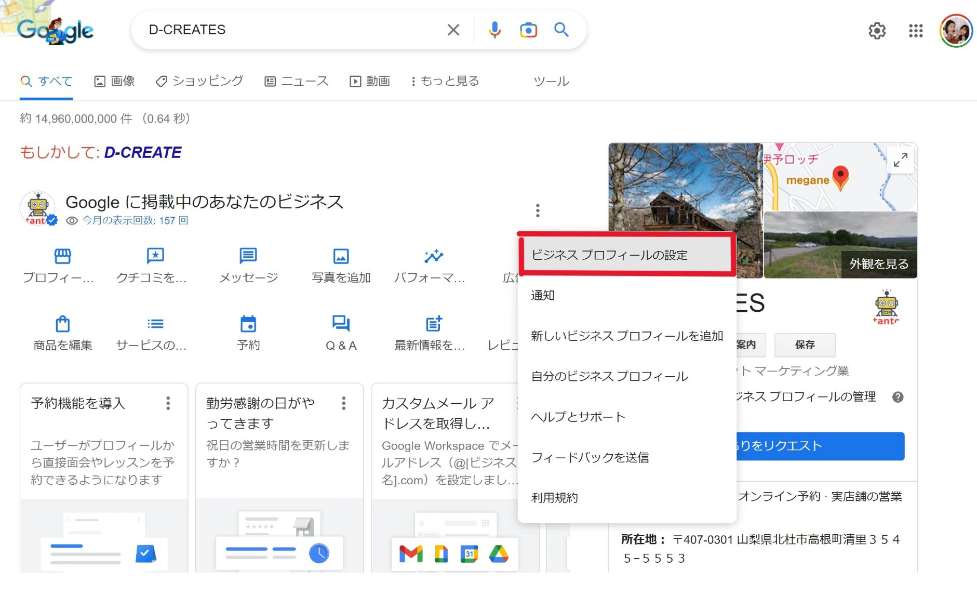Click the robot business avatar beside the heading
The image size is (977, 596).
click(38, 208)
